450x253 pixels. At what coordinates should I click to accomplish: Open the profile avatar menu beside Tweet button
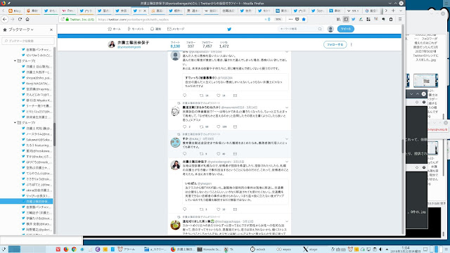330,29
